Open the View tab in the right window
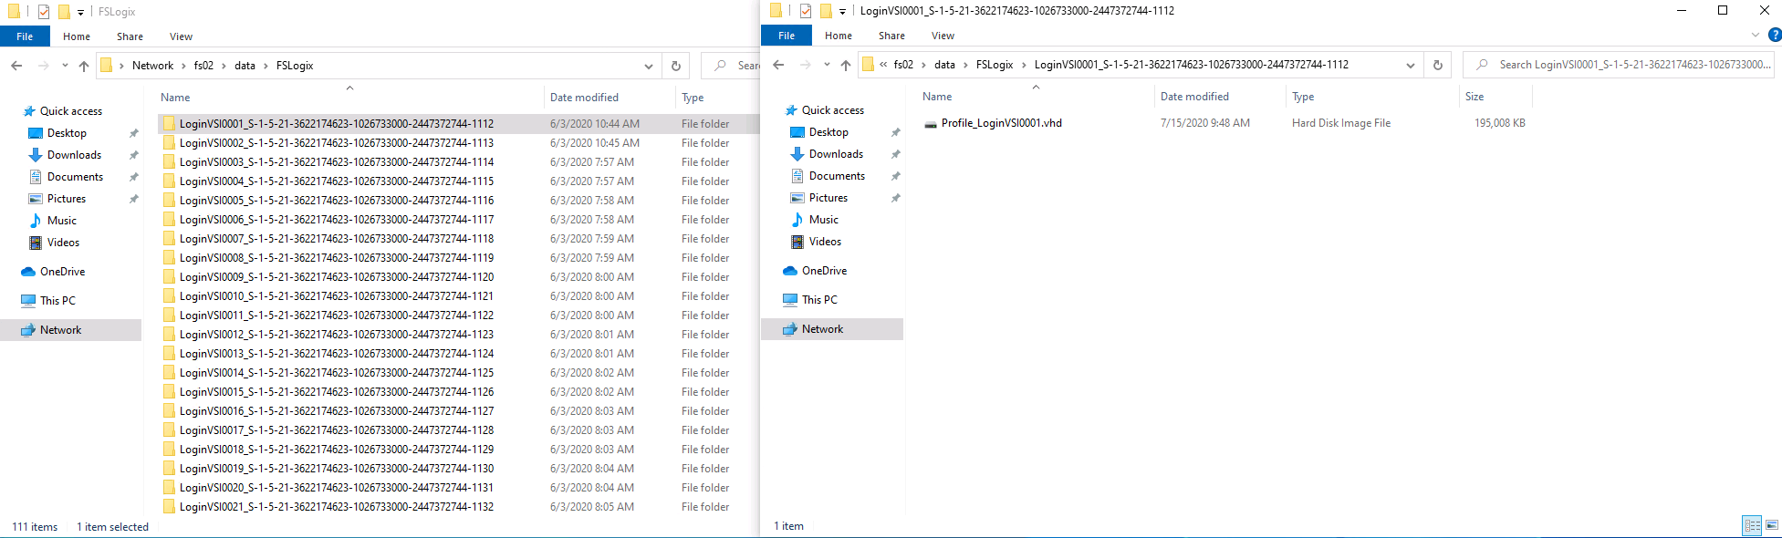 pos(943,36)
